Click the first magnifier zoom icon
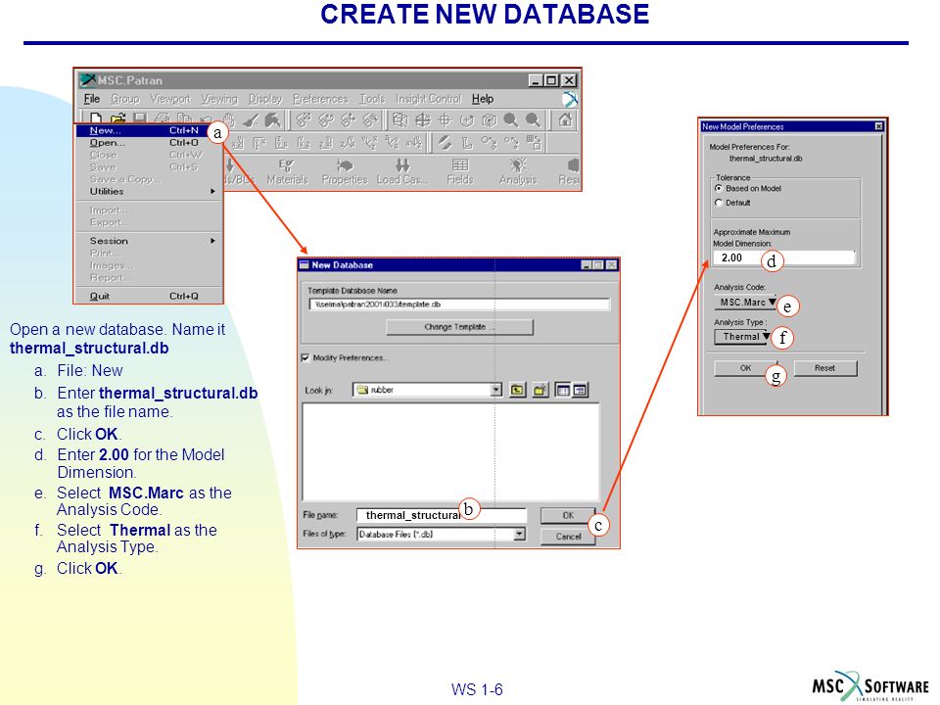 click(511, 120)
